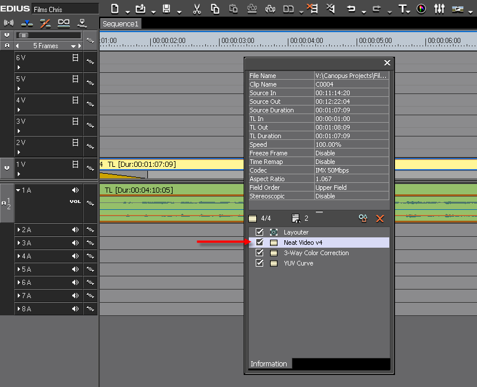
Task: Open the 5 Frames timeline scale dropdown
Action: [73, 46]
